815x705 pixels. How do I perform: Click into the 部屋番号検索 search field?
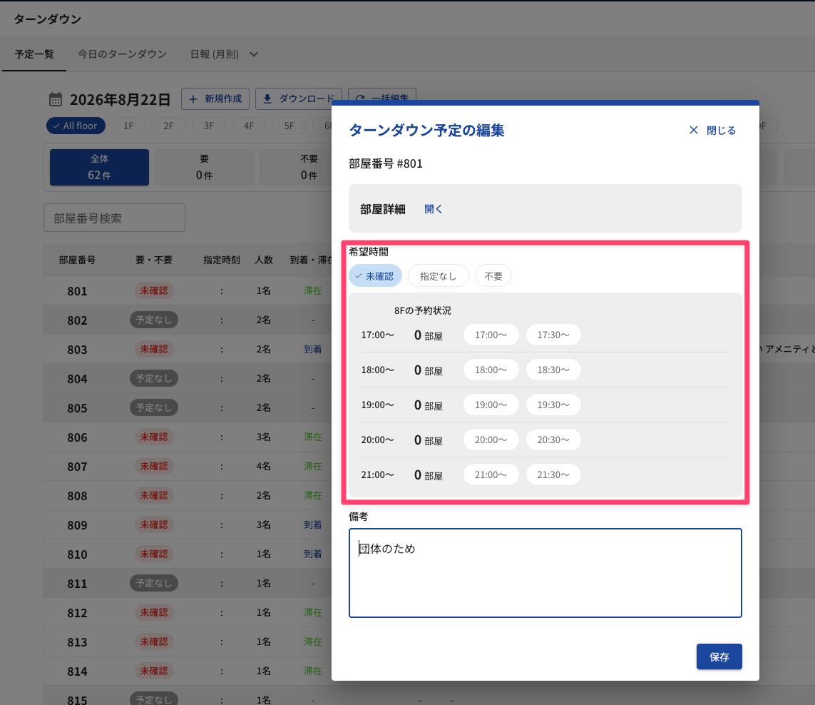(114, 218)
